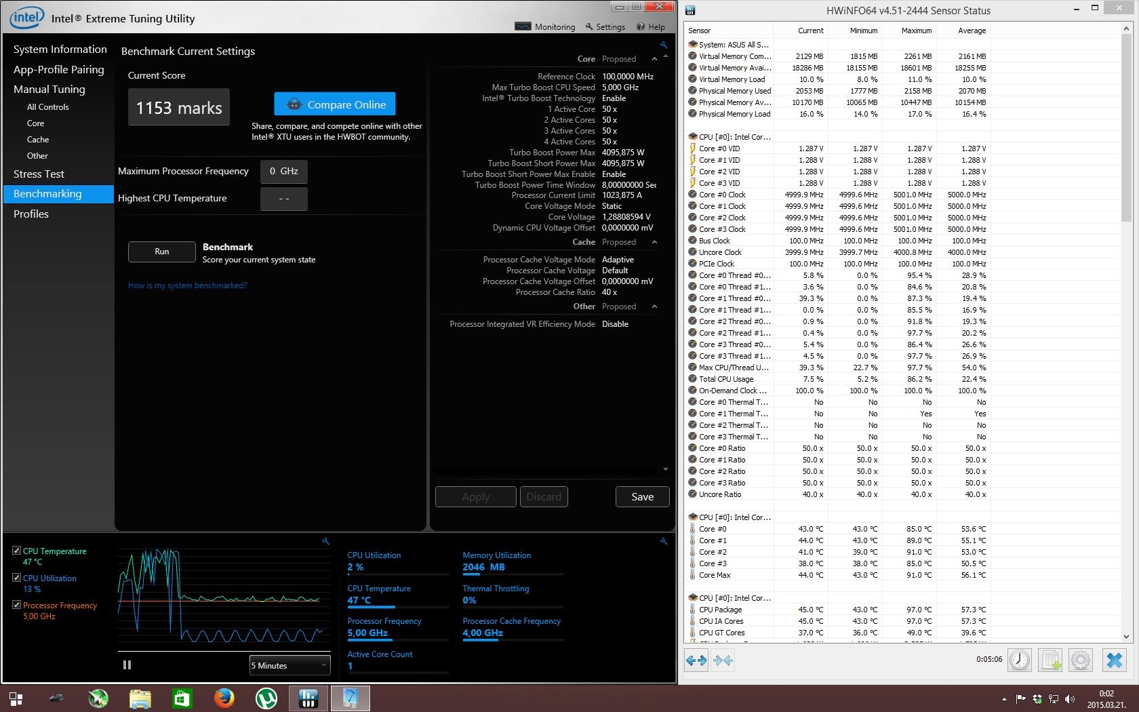Click the Action Center flag tray icon
Viewport: 1139px width, 712px height.
click(1020, 699)
